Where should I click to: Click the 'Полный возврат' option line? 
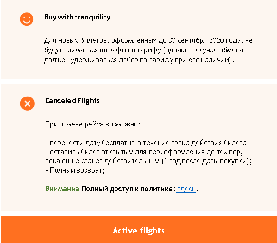point(75,171)
